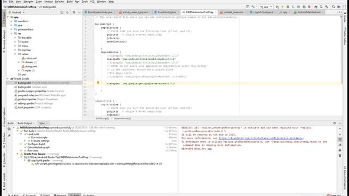The image size is (349, 196).
Task: Run the app with the green play icon
Action: click(x=278, y=7)
